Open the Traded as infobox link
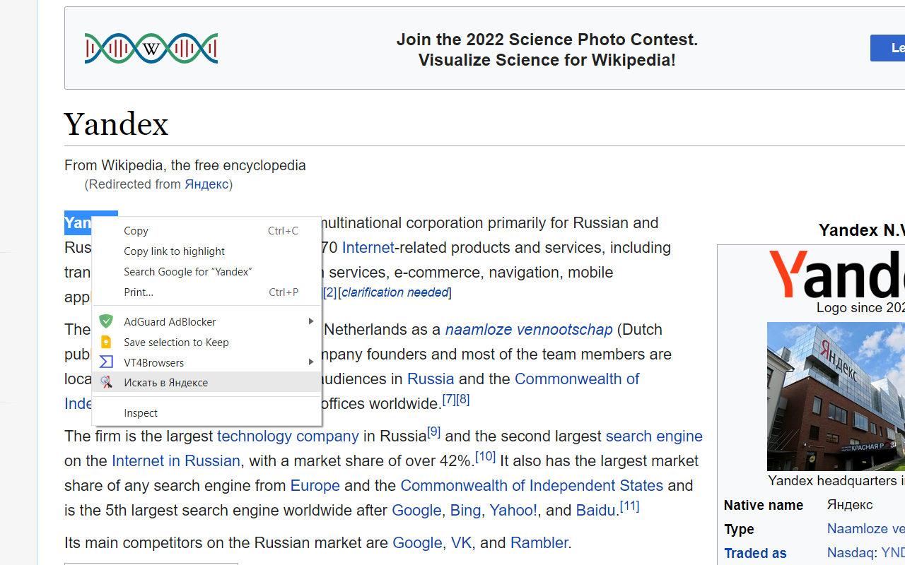 click(x=755, y=554)
